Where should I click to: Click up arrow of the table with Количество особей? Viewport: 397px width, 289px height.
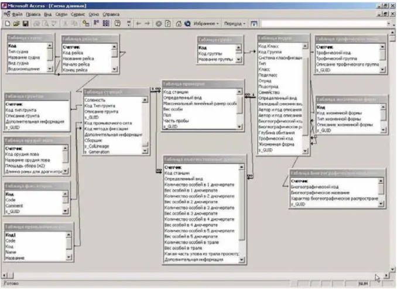click(x=241, y=167)
